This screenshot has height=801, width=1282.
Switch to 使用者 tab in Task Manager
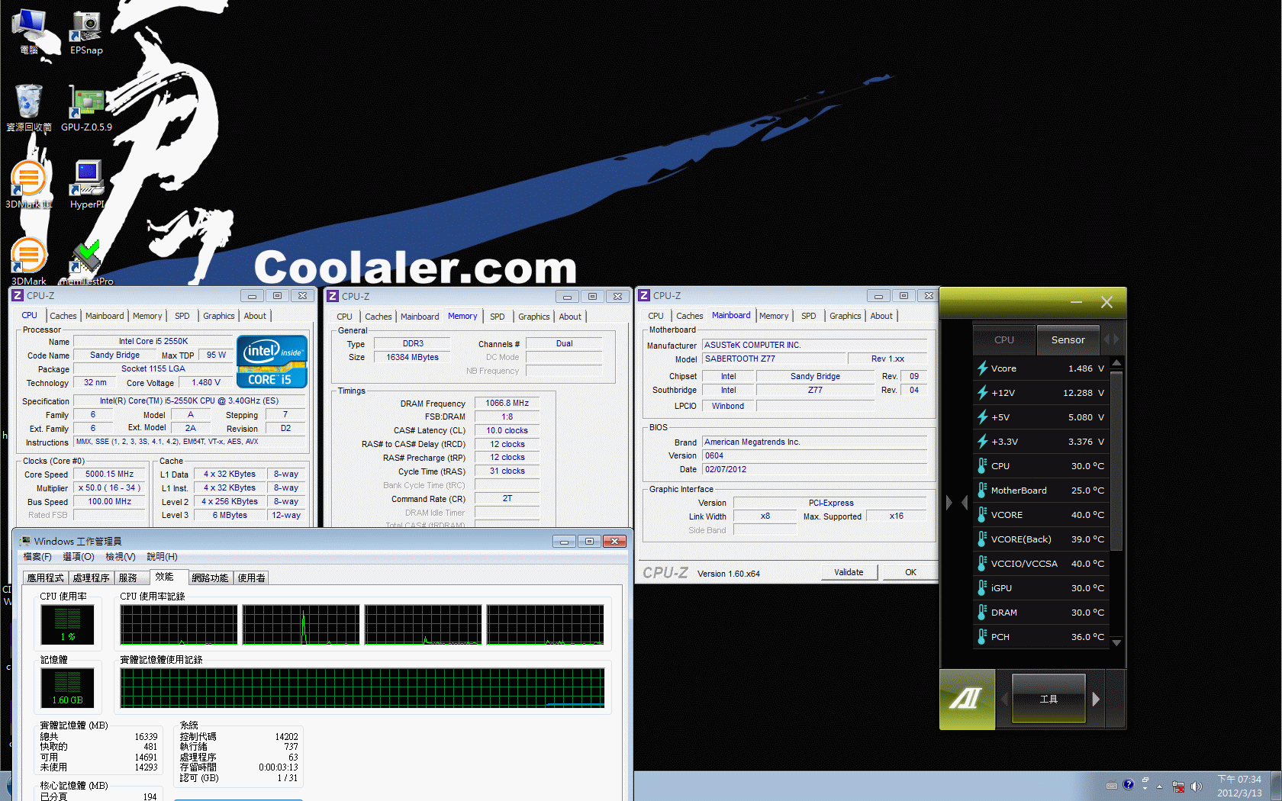tap(251, 578)
